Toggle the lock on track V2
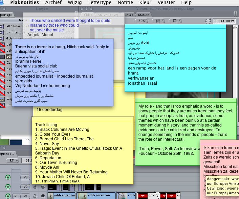239x199 pixels. pyautogui.click(x=35, y=187)
